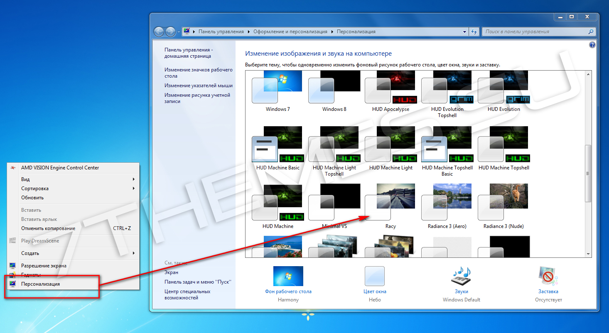Screen dimensions: 609x333
Task: Expand breadcrumb arrow after Оформление и персонализация
Action: [332, 32]
